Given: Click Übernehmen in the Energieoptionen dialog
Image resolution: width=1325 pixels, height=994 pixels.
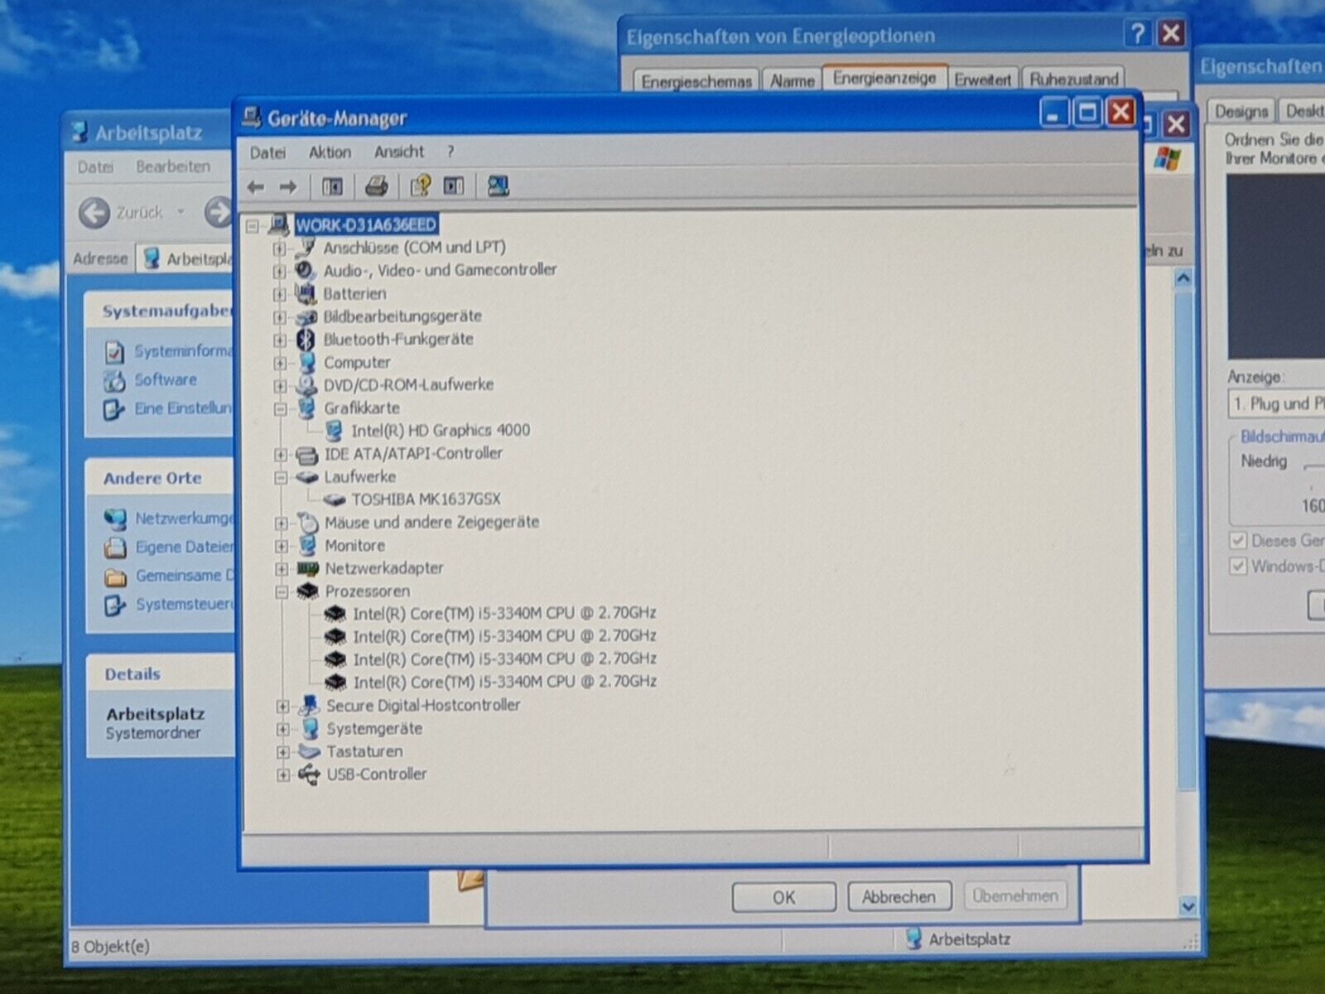Looking at the screenshot, I should pos(1015,895).
